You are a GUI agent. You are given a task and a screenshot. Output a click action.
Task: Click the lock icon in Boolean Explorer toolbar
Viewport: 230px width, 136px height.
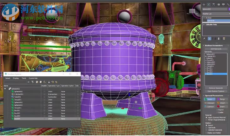[49, 82]
